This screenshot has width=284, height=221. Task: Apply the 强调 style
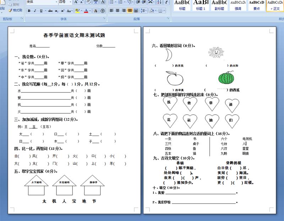point(238,5)
